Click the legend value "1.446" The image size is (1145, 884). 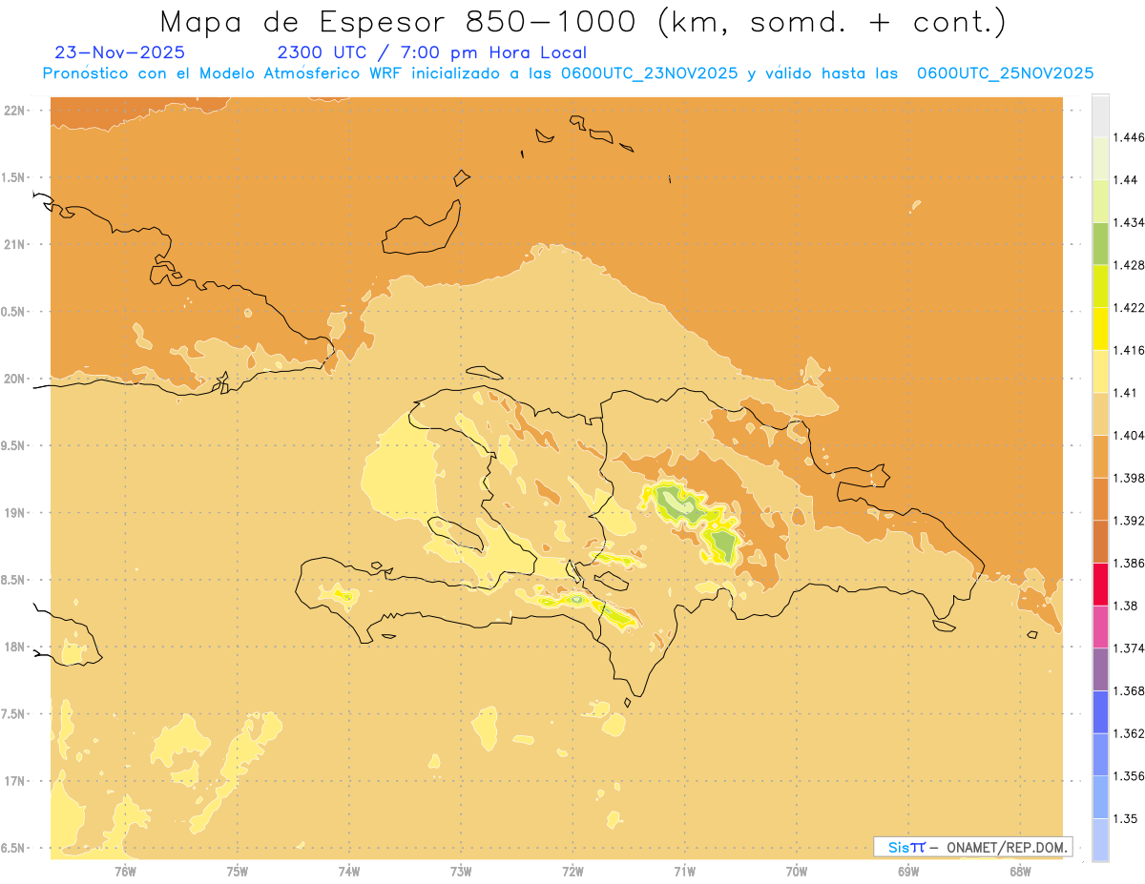pyautogui.click(x=1130, y=137)
